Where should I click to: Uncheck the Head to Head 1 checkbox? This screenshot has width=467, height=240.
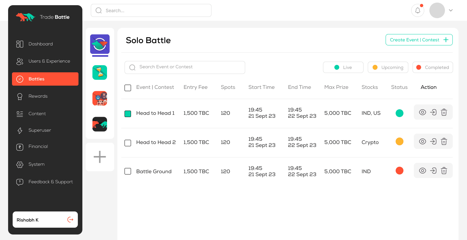coord(128,114)
